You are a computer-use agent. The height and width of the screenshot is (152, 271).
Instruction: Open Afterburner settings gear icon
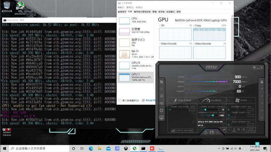(161, 110)
